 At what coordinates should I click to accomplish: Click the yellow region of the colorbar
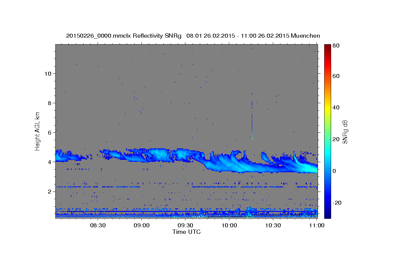click(x=327, y=108)
